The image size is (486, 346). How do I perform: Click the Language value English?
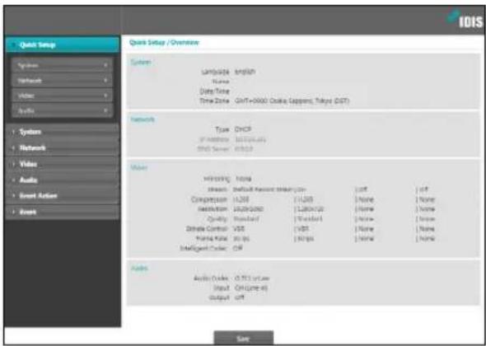(245, 72)
